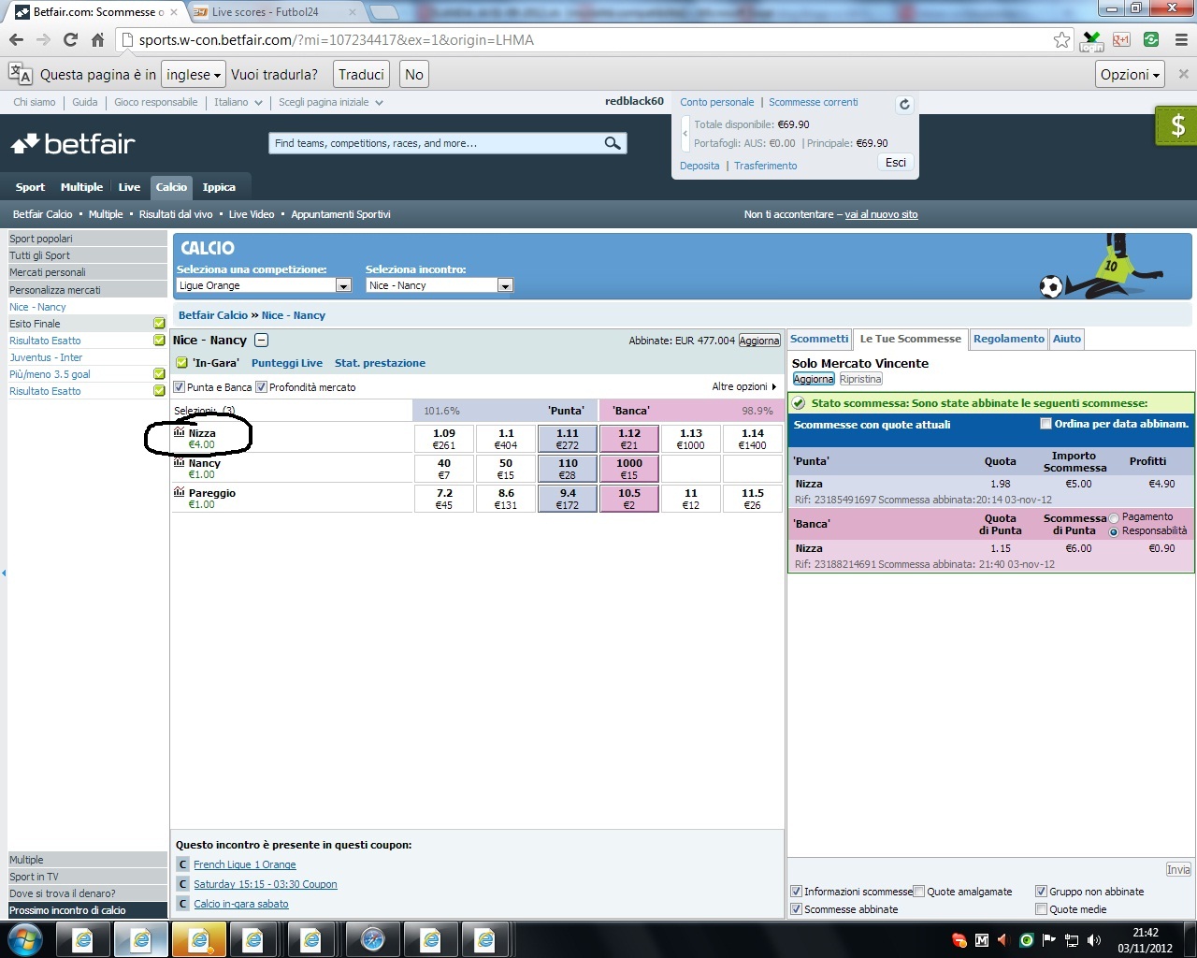This screenshot has height=958, width=1197.
Task: Open Italiano language dropdown
Action: [238, 102]
